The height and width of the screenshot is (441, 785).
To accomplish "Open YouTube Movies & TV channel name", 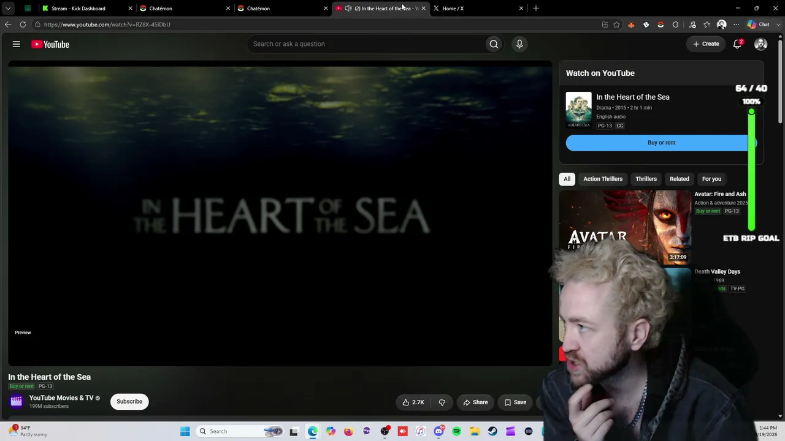I will tap(61, 398).
